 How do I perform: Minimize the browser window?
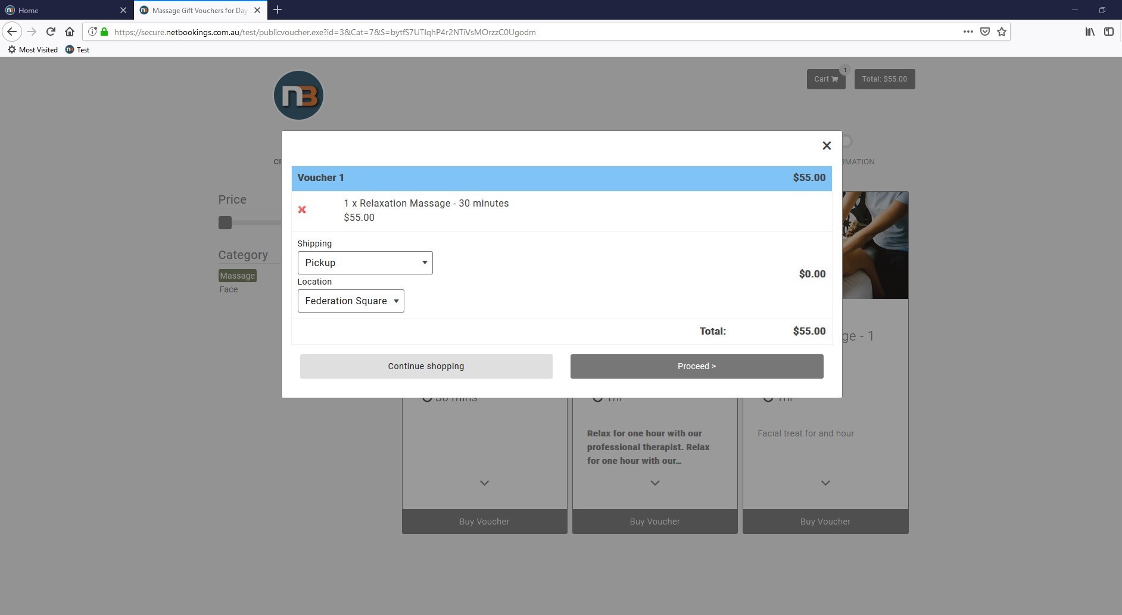1075,10
